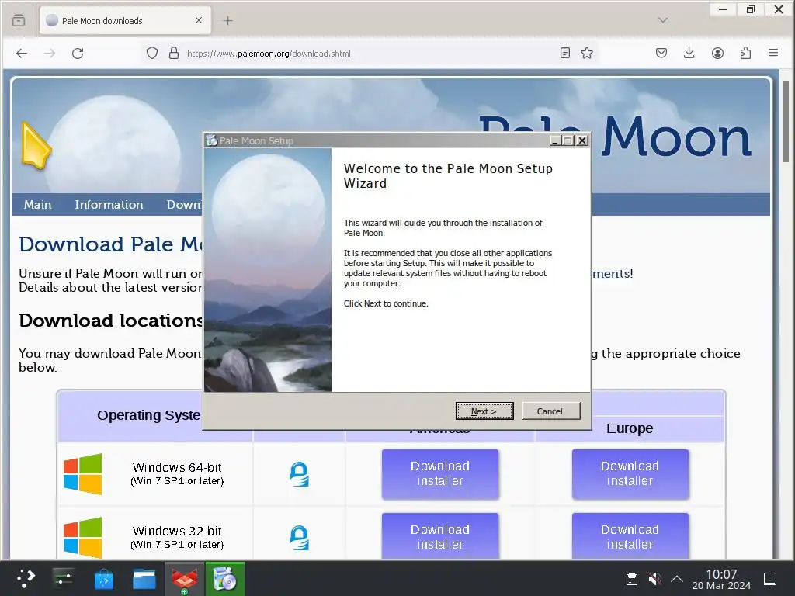The image size is (795, 596).
Task: Open the browser hamburger menu
Action: coord(773,54)
